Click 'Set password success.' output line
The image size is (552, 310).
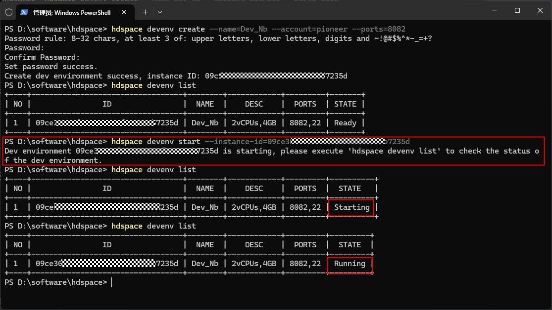[51, 67]
